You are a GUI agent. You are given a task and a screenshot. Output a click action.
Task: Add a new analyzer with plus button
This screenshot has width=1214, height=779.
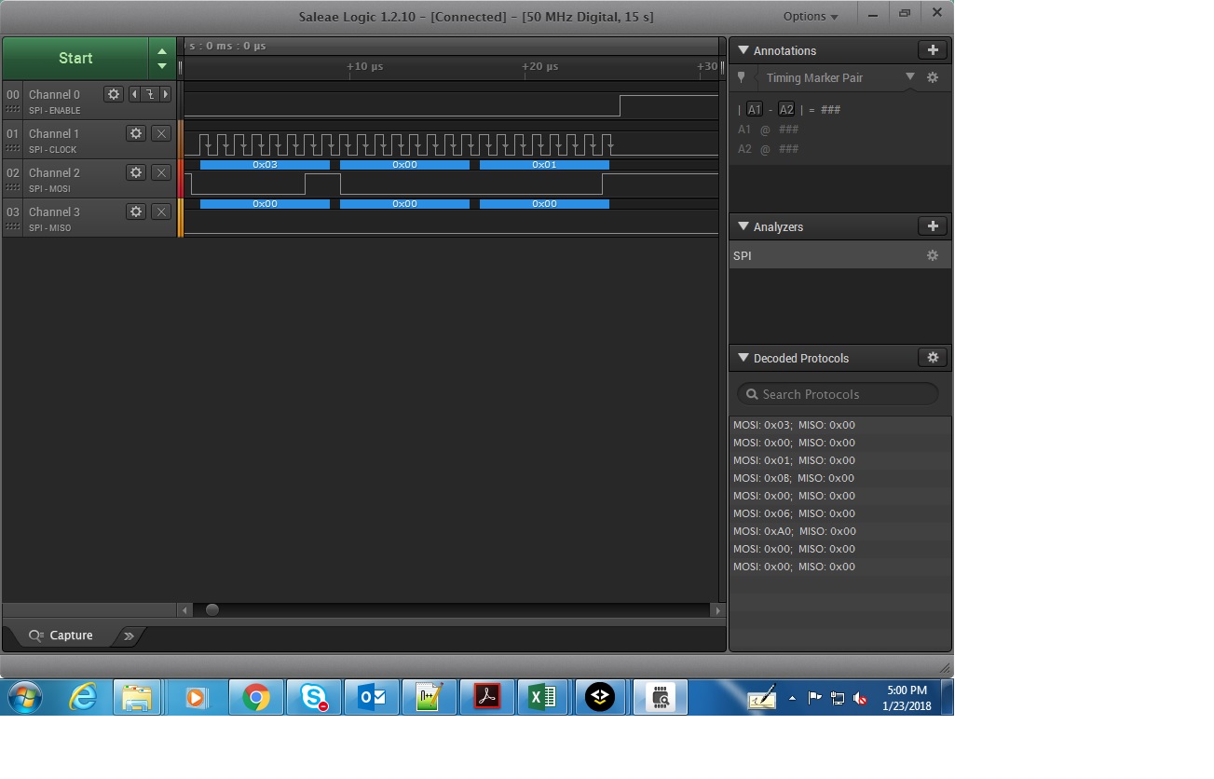(933, 226)
